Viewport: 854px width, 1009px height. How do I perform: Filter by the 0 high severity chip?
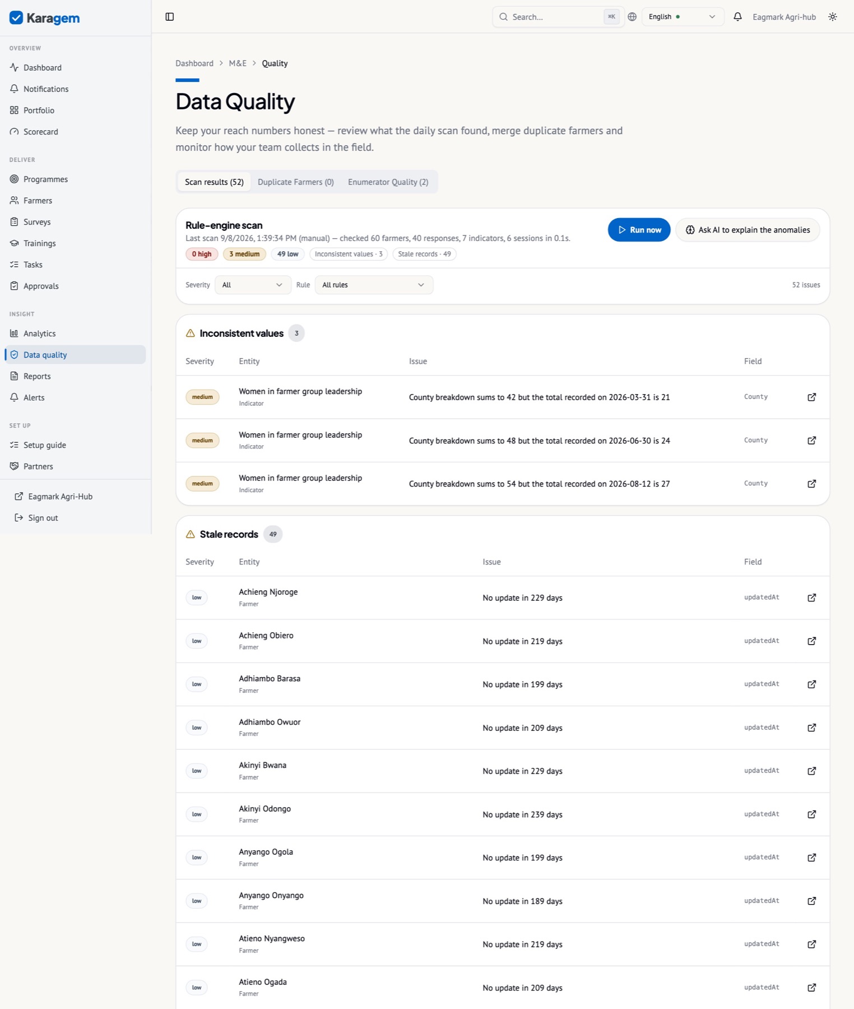(x=202, y=254)
